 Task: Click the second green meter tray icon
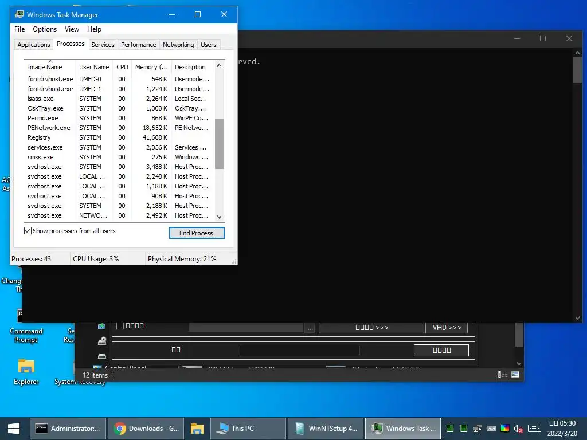pyautogui.click(x=463, y=429)
